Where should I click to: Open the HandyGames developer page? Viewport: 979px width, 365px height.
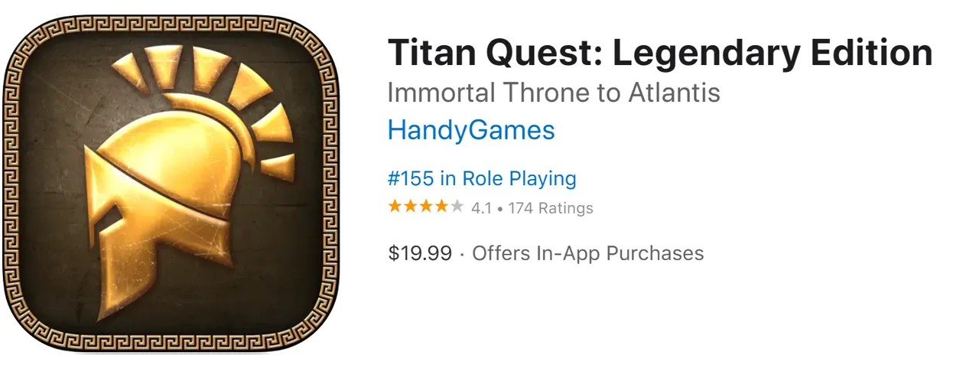pyautogui.click(x=471, y=130)
